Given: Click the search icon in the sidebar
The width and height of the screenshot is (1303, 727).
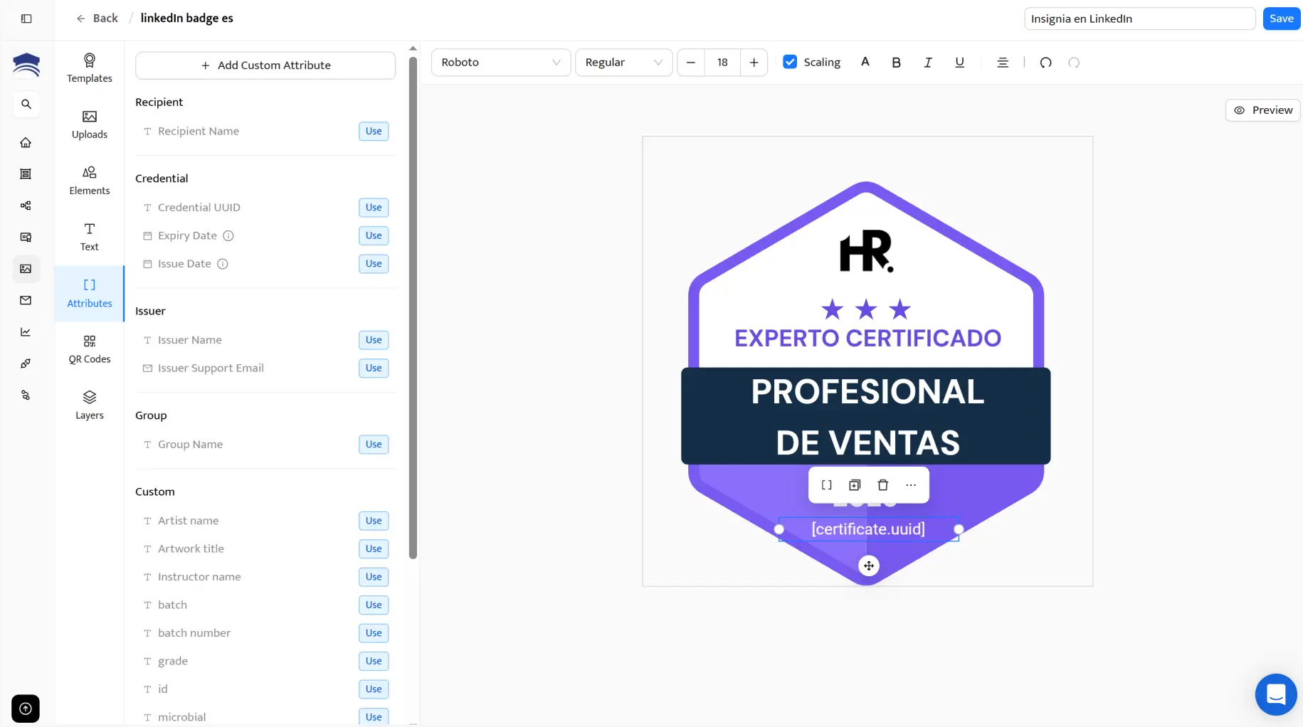Looking at the screenshot, I should coord(26,104).
